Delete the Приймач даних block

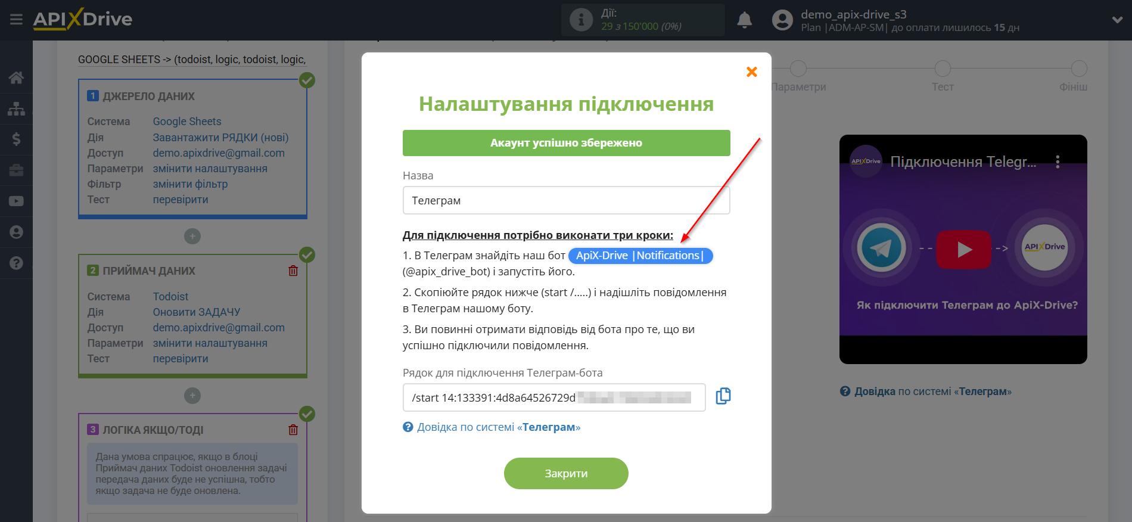click(x=293, y=271)
